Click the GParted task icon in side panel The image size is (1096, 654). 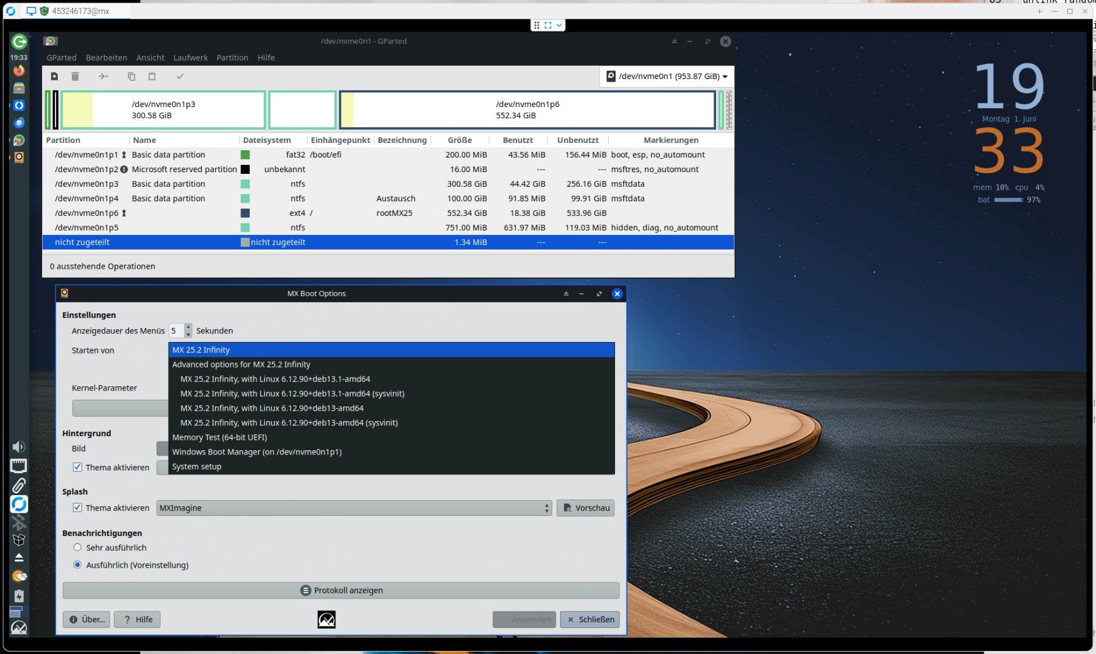(x=19, y=140)
